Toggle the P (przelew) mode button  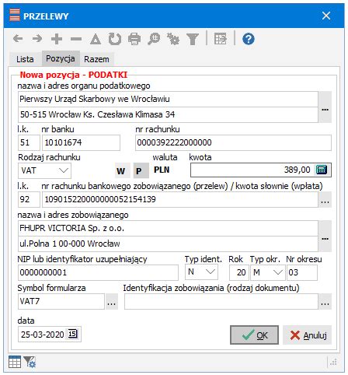point(141,170)
